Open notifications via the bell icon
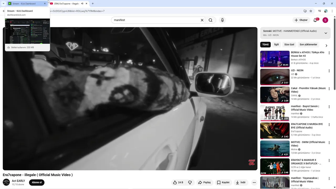 [x=316, y=20]
